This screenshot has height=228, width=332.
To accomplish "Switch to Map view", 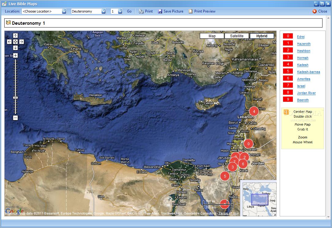I will click(212, 36).
